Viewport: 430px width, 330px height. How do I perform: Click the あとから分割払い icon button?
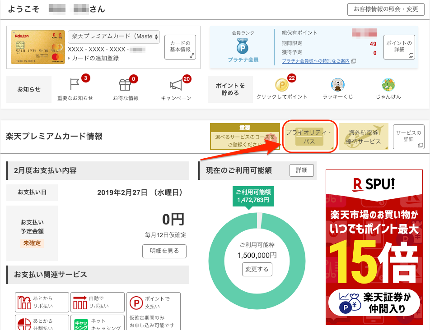click(x=42, y=322)
